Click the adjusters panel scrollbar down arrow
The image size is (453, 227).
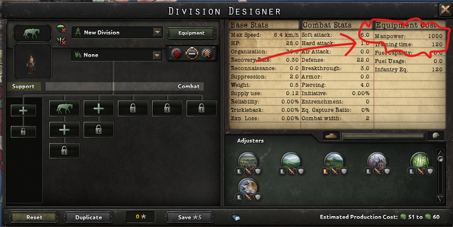pyautogui.click(x=440, y=199)
